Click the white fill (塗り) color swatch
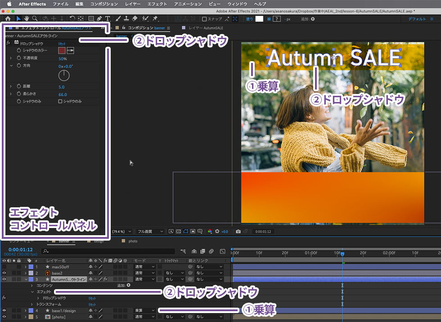The height and width of the screenshot is (322, 441). click(259, 19)
